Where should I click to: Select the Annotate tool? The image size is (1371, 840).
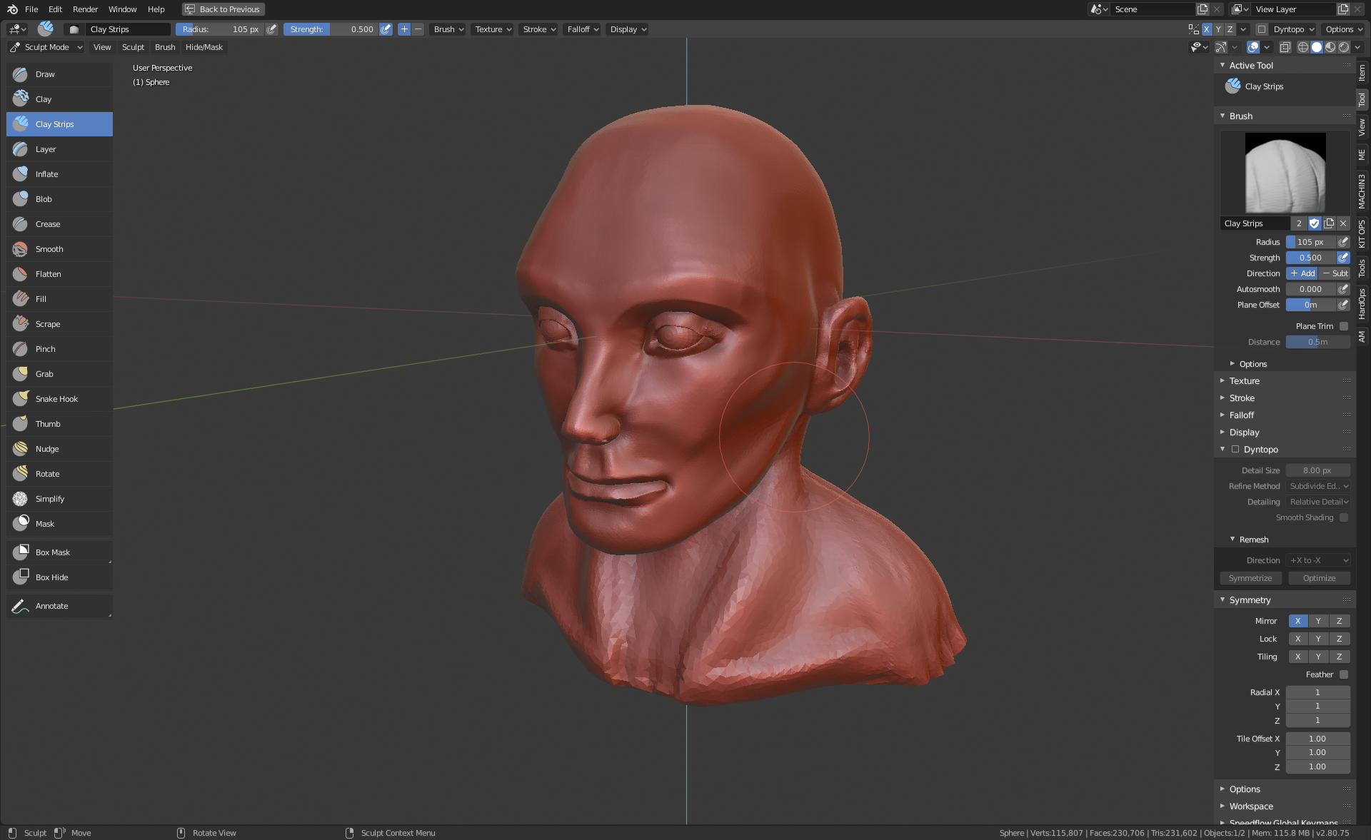(51, 606)
